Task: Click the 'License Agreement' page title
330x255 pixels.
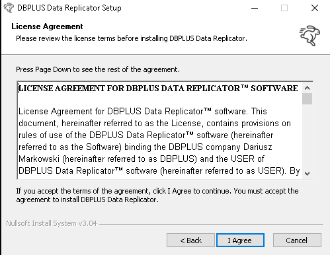Action: (47, 26)
